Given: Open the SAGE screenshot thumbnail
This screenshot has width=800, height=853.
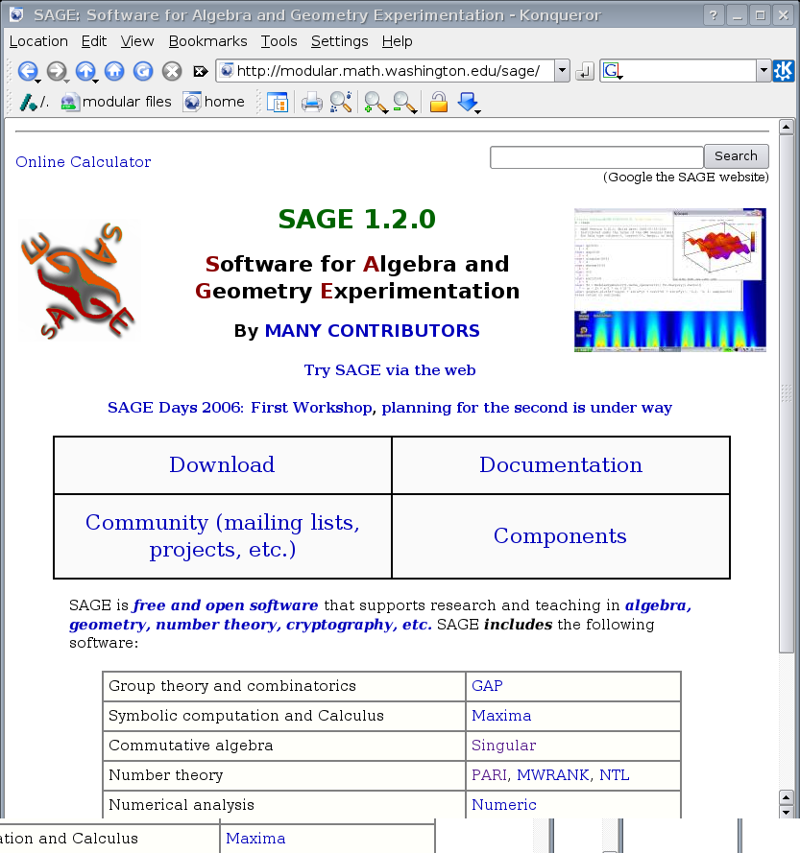Looking at the screenshot, I should [x=669, y=279].
